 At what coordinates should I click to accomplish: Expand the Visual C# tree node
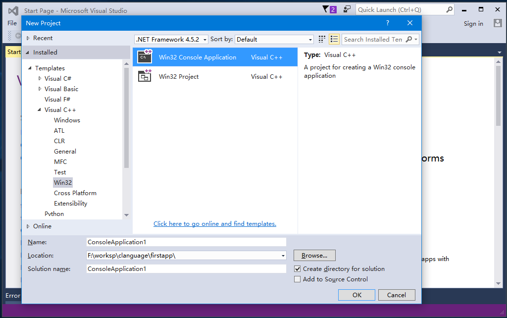tap(40, 78)
